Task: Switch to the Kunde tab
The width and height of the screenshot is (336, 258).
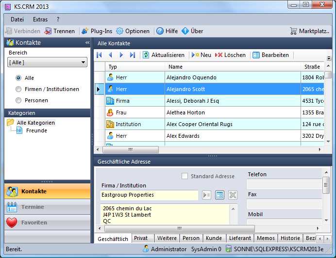Action: [214, 238]
